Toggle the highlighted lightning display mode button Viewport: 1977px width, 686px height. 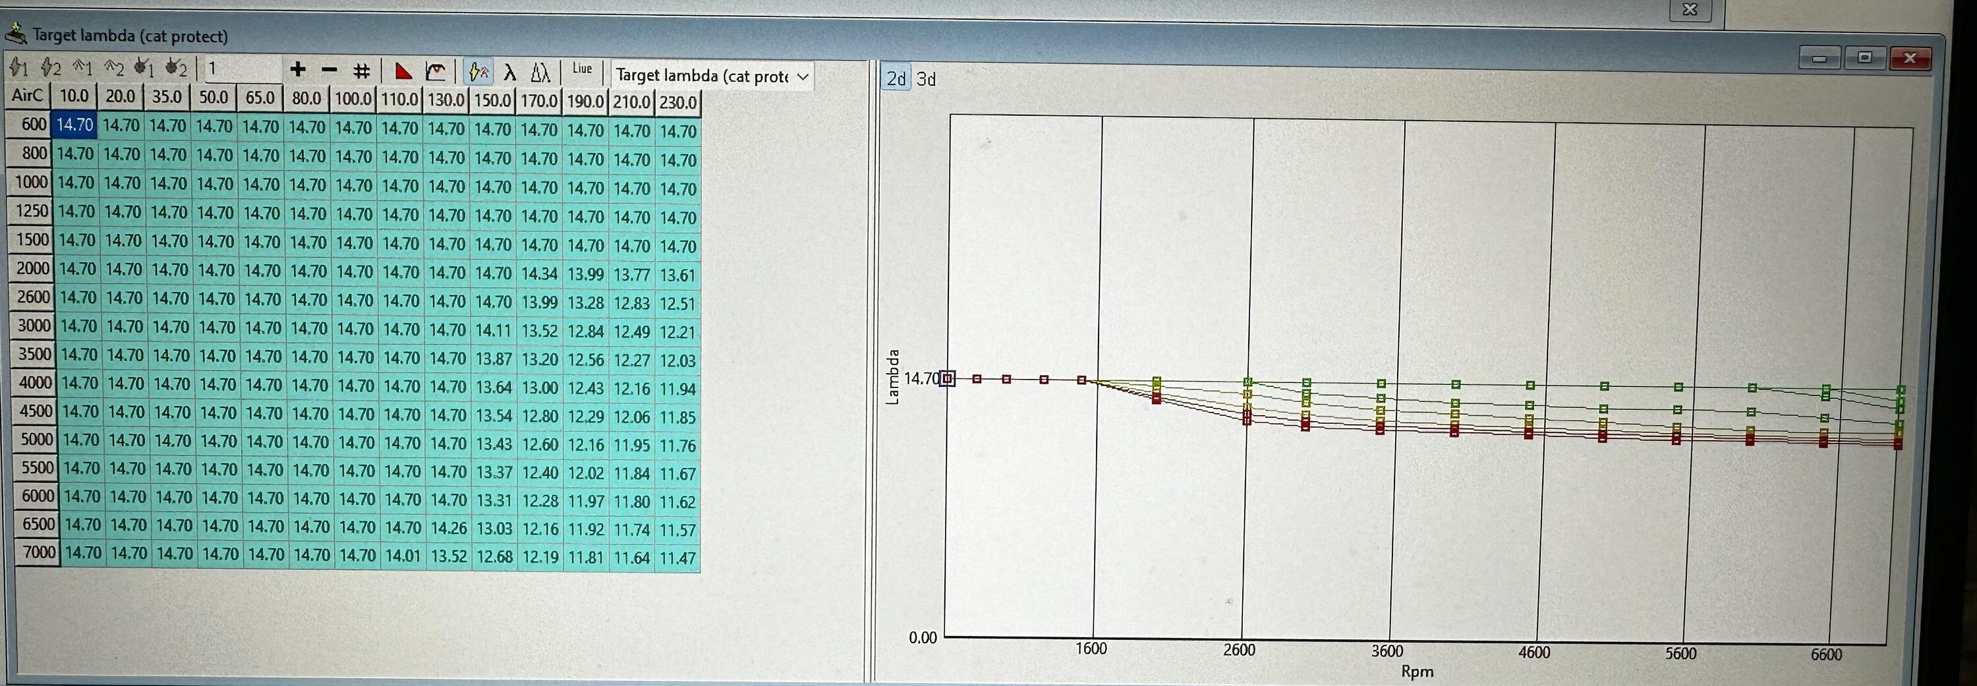[x=478, y=72]
